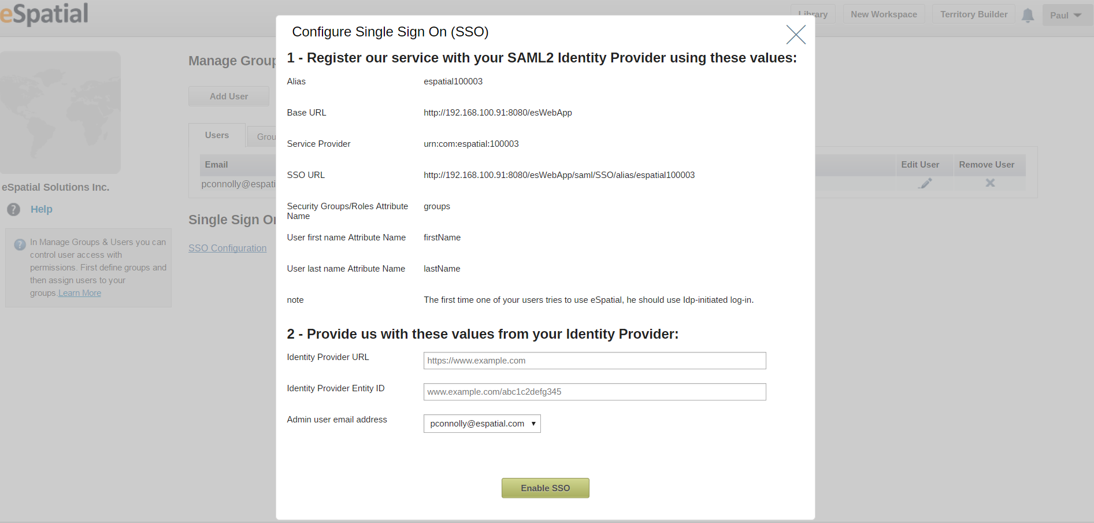Switch to the Users tab

pyautogui.click(x=217, y=135)
